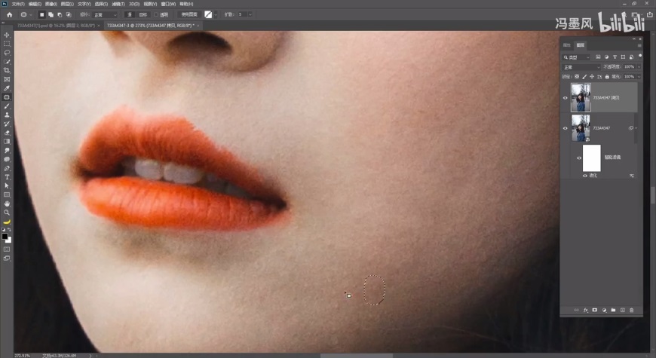Open the layer blend mode dropdown
The height and width of the screenshot is (358, 656).
pyautogui.click(x=581, y=67)
